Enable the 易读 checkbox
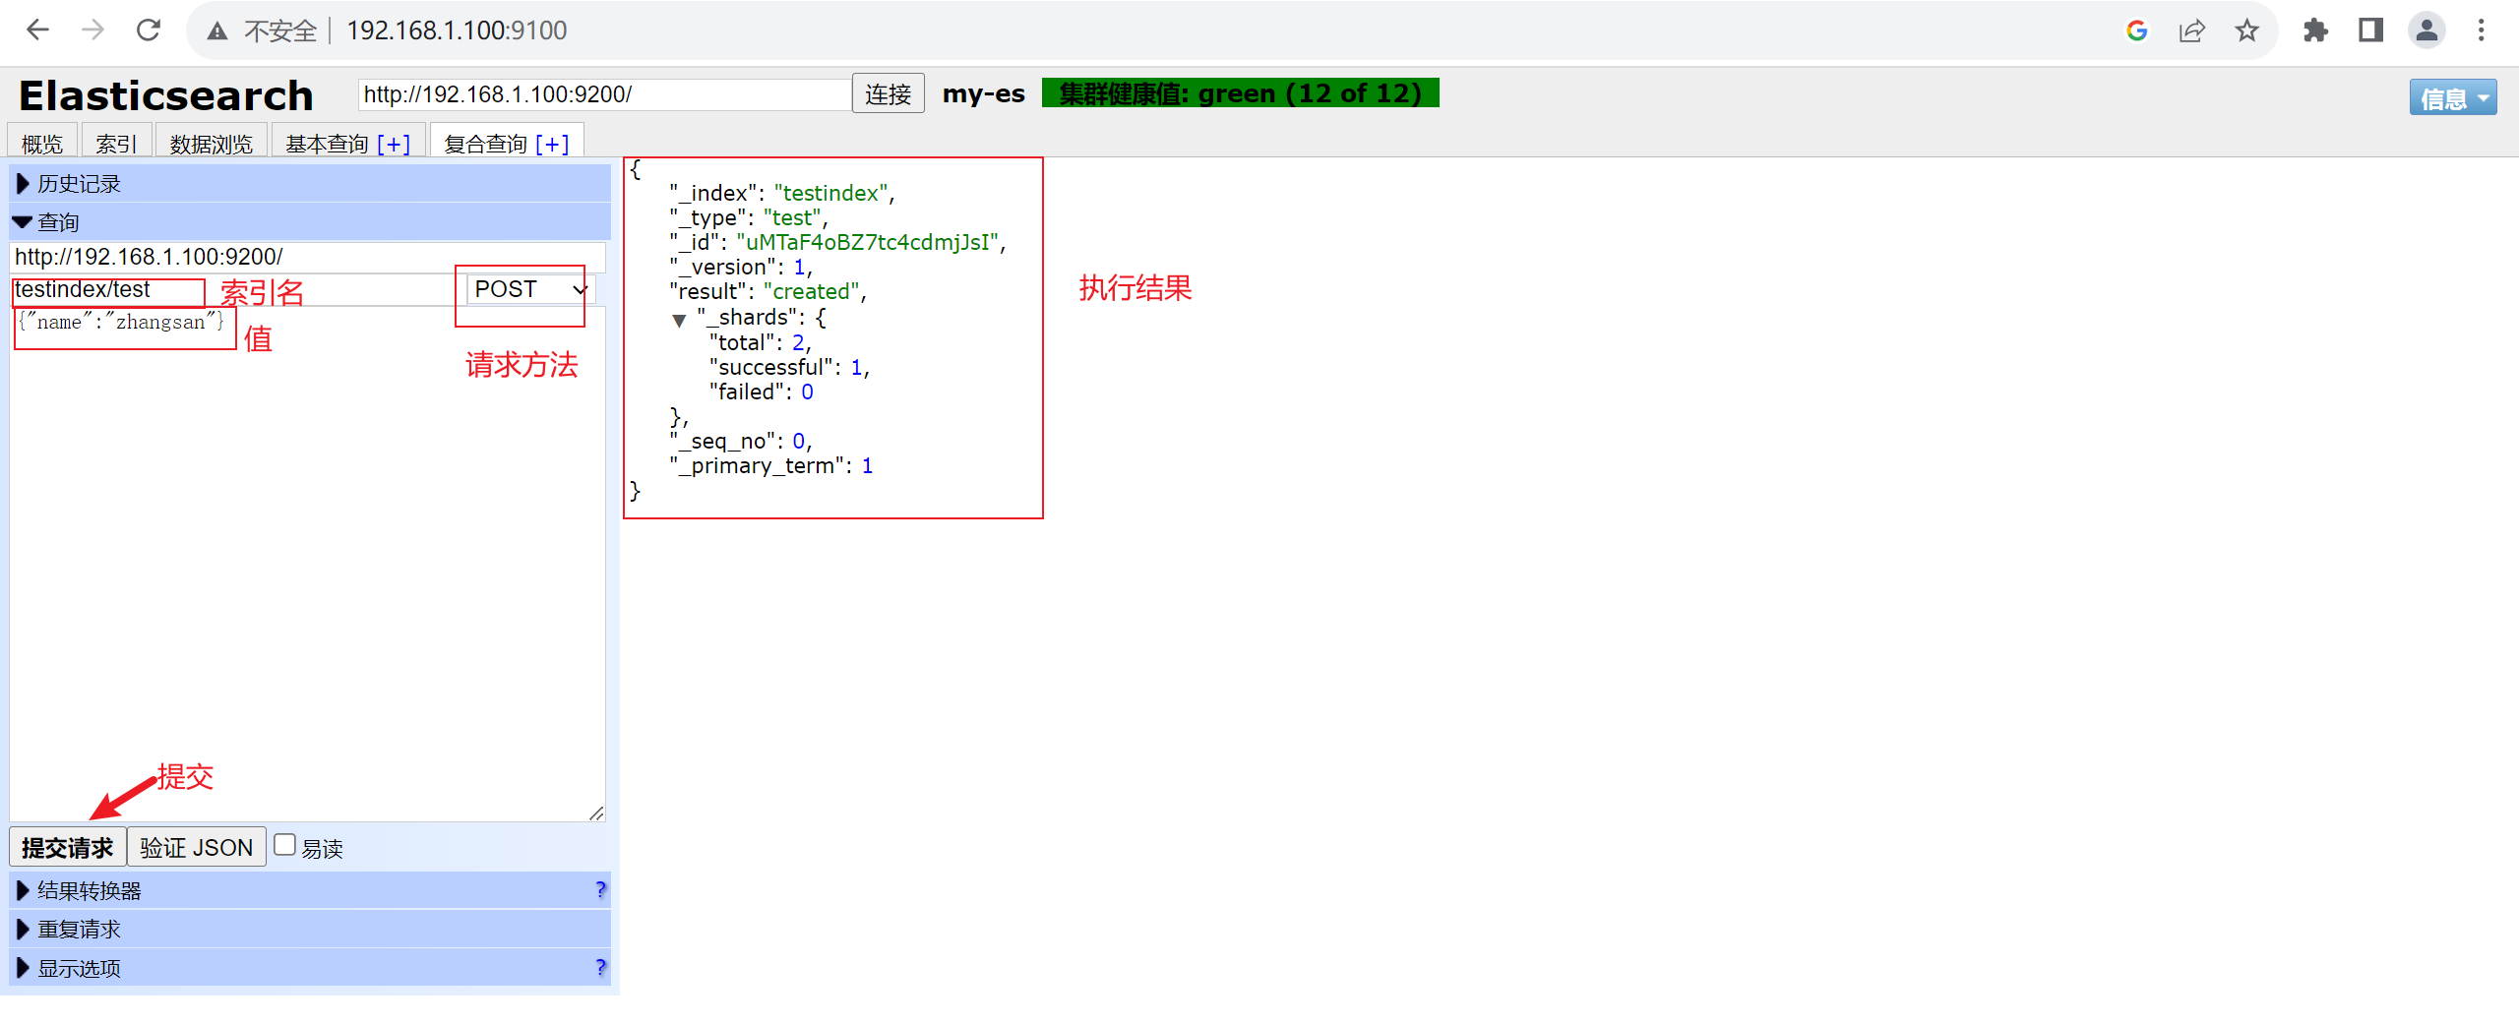This screenshot has height=1025, width=2519. [284, 845]
